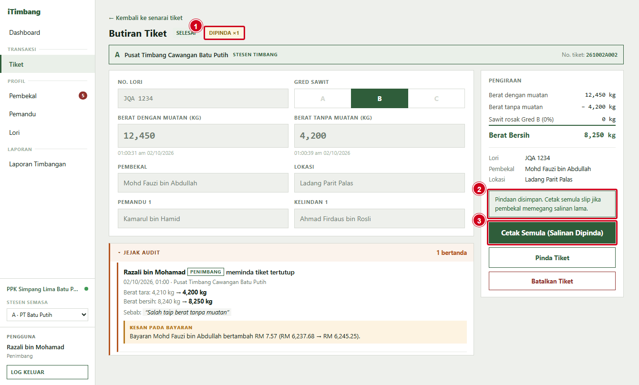Click the Berat Dengan Muatan weight field
This screenshot has height=385, width=639.
coord(203,136)
